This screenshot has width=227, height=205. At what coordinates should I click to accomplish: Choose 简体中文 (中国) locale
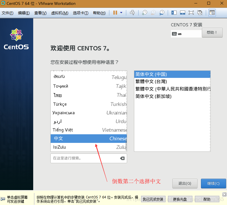(x=172, y=74)
